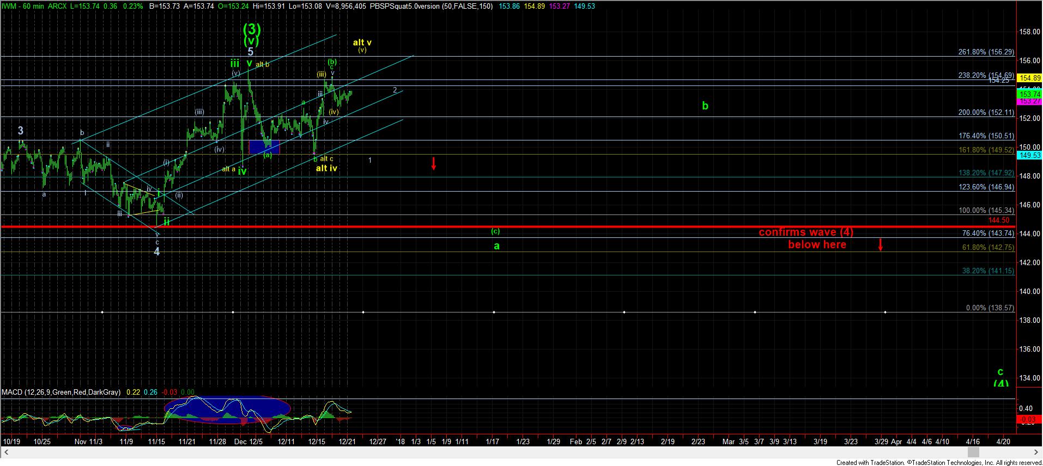
Task: Click the 261.80% (156.29) Fibonacci label
Action: click(x=986, y=52)
